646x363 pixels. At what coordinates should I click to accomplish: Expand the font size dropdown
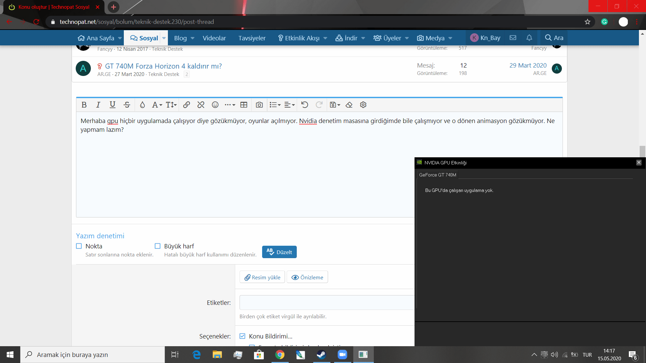tap(171, 105)
